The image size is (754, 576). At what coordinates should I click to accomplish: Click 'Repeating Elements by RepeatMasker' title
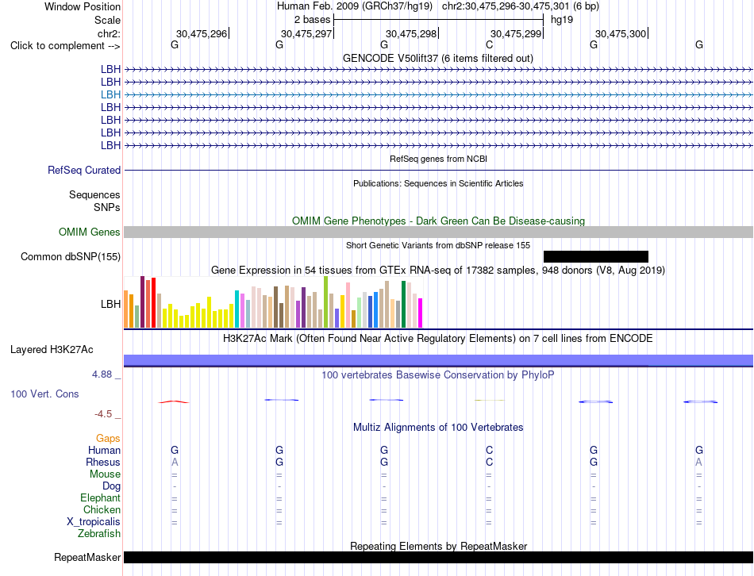tap(438, 546)
